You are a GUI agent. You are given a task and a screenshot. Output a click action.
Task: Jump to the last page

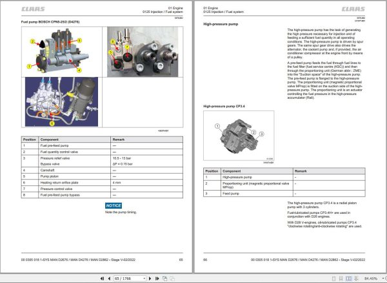pyautogui.click(x=157, y=278)
